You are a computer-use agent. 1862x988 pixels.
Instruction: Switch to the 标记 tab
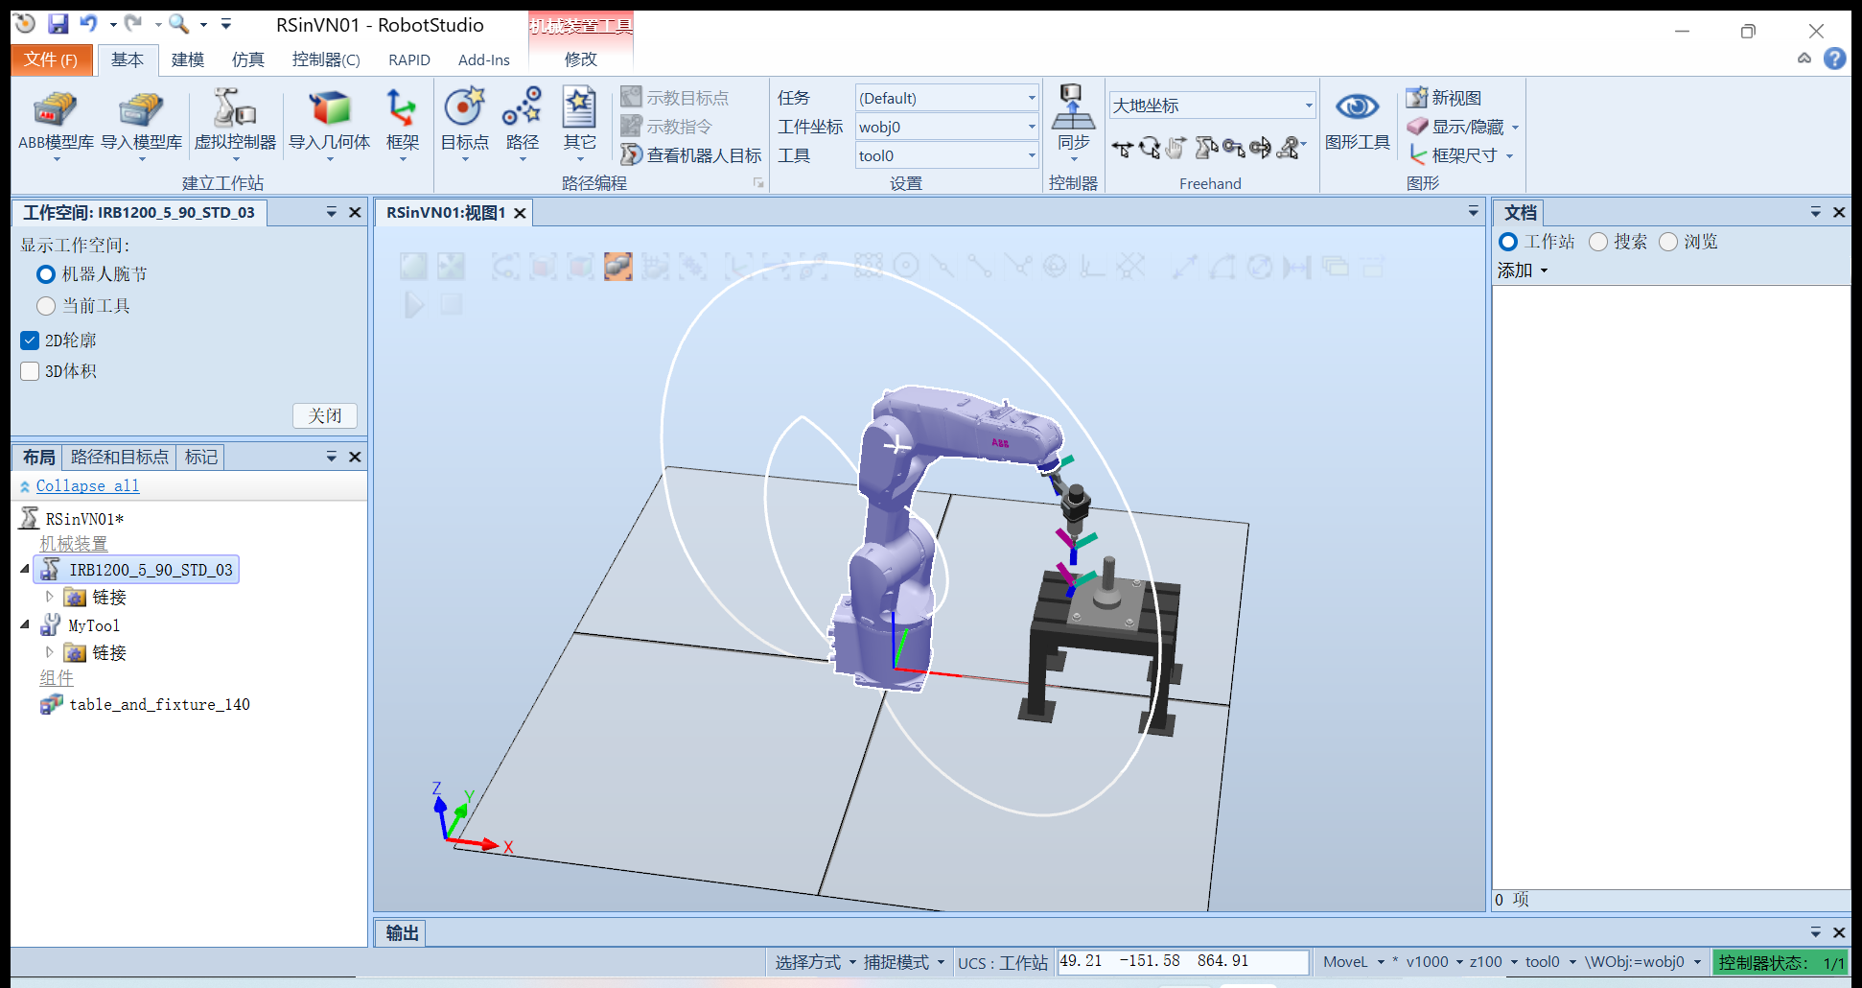click(x=201, y=458)
